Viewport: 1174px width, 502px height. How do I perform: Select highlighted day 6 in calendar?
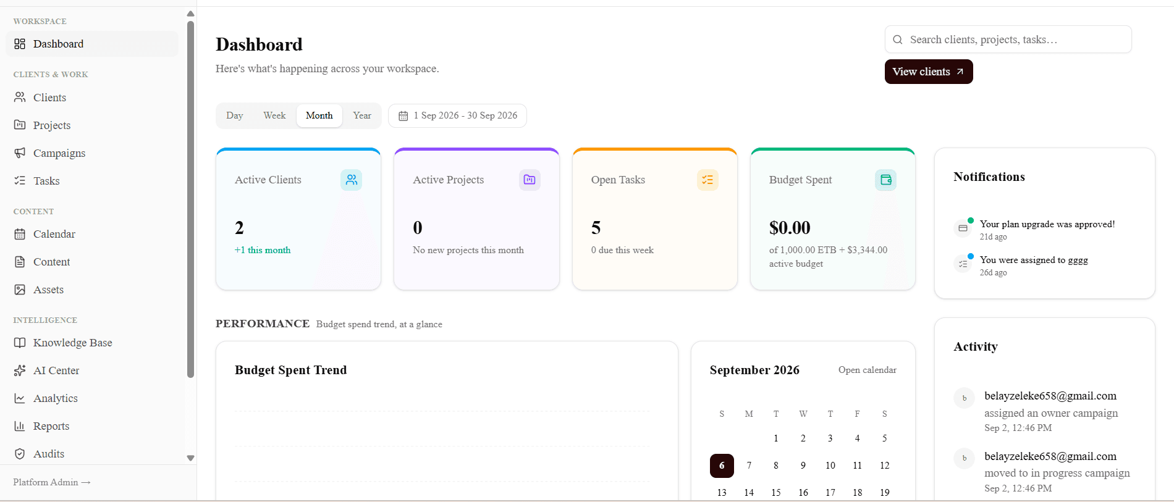coord(722,466)
